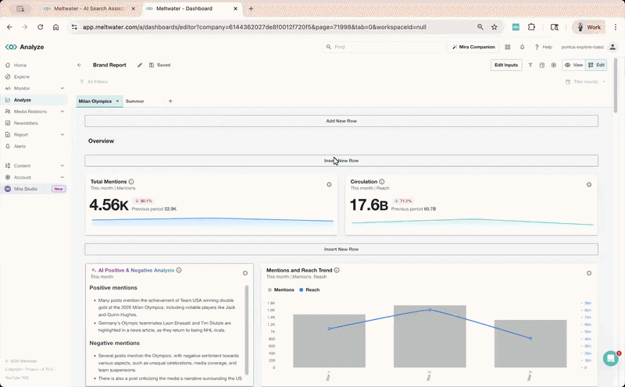Select the Summer dashboard tab

point(134,101)
